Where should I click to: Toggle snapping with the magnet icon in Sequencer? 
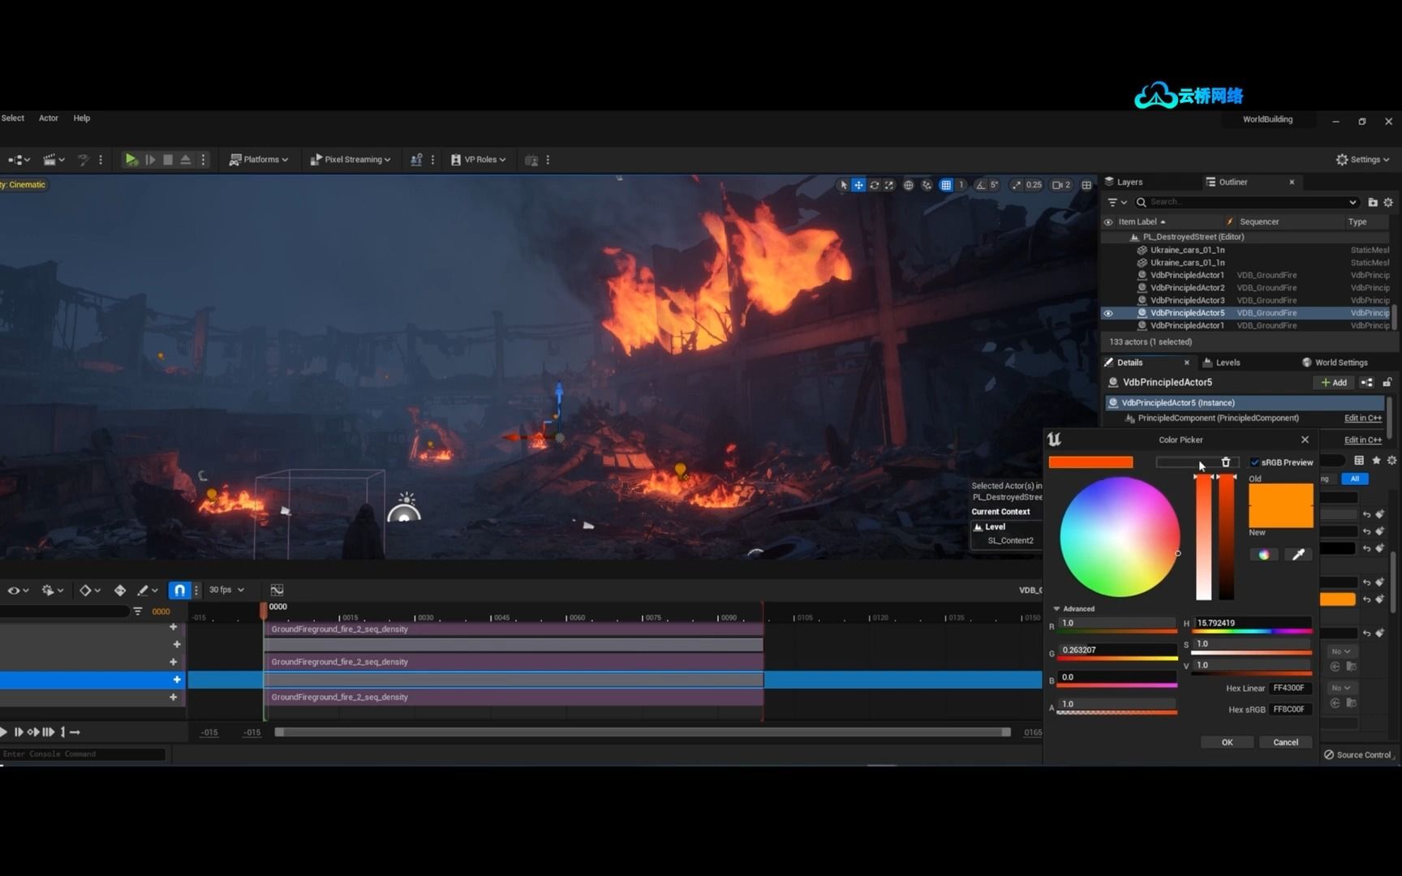coord(179,590)
